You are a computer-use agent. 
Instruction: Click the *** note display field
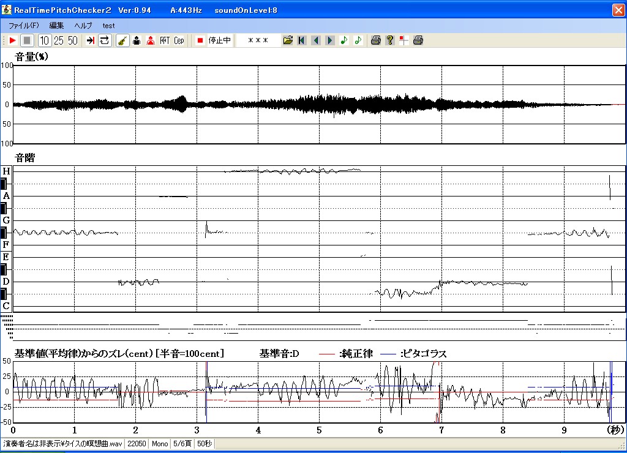coord(258,40)
